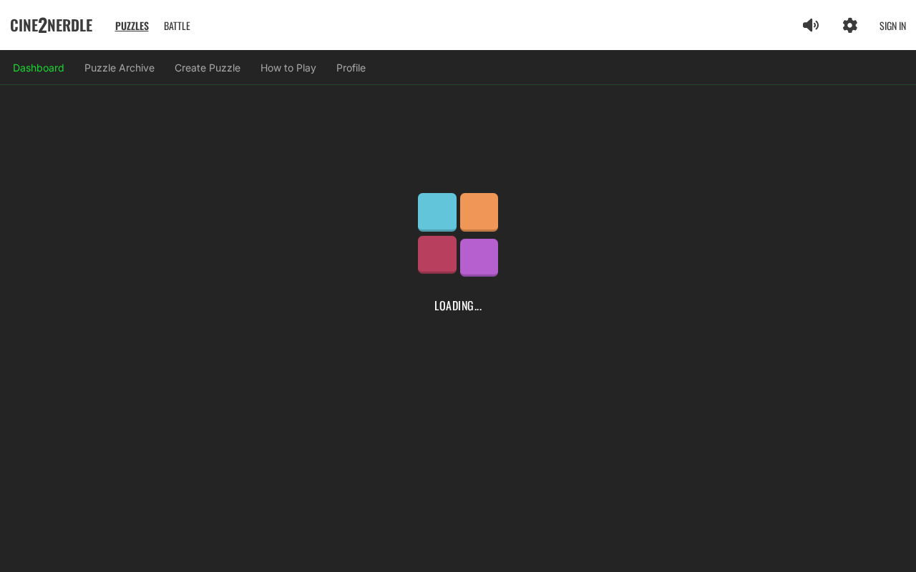This screenshot has height=572, width=916.
Task: Click the Cine2Nerdle logo
Action: 52,26
